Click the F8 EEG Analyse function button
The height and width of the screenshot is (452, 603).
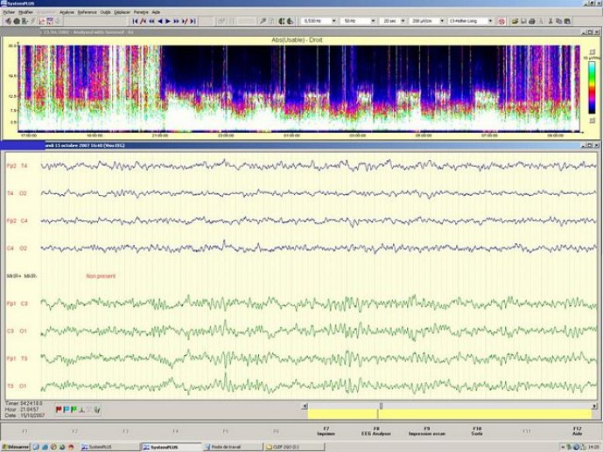376,431
